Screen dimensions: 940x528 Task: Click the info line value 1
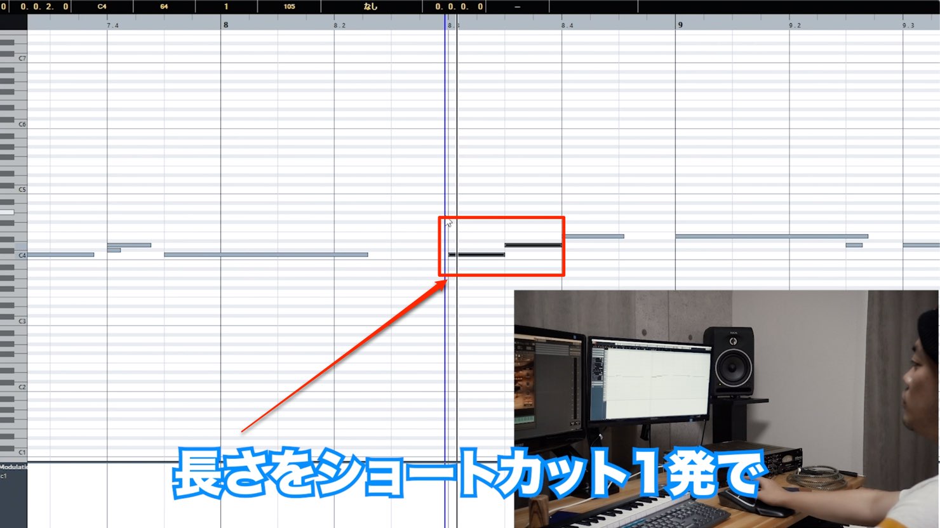[226, 6]
